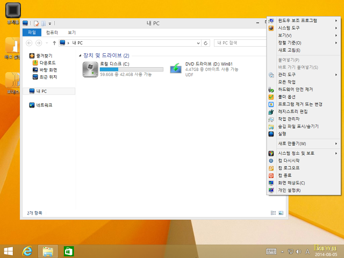The image size is (344, 258).
Task: Open 관리 도구 submenu
Action: click(304, 75)
